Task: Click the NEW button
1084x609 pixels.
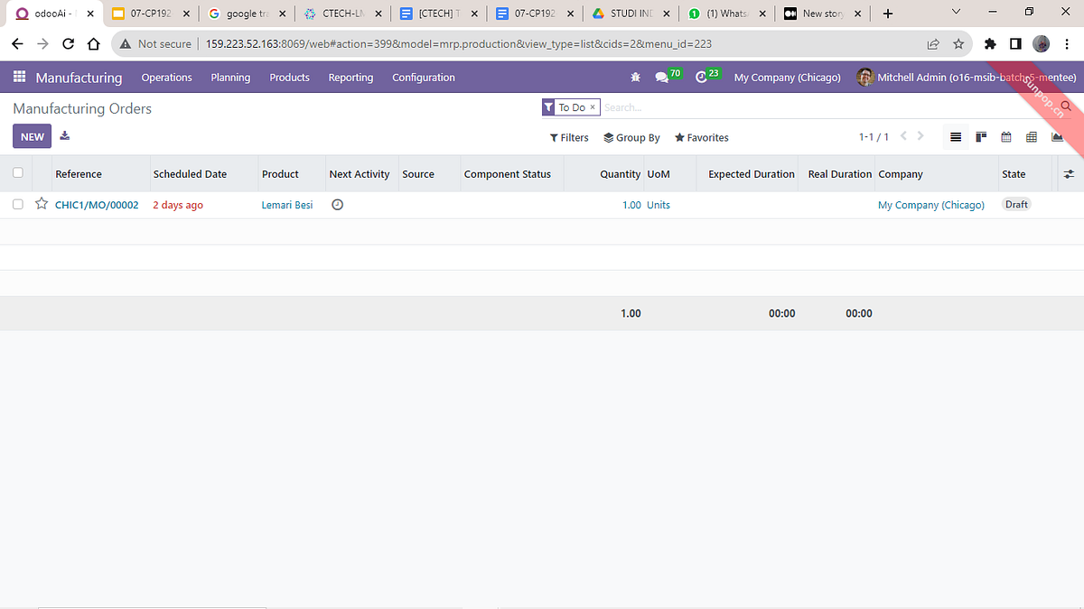Action: click(33, 137)
